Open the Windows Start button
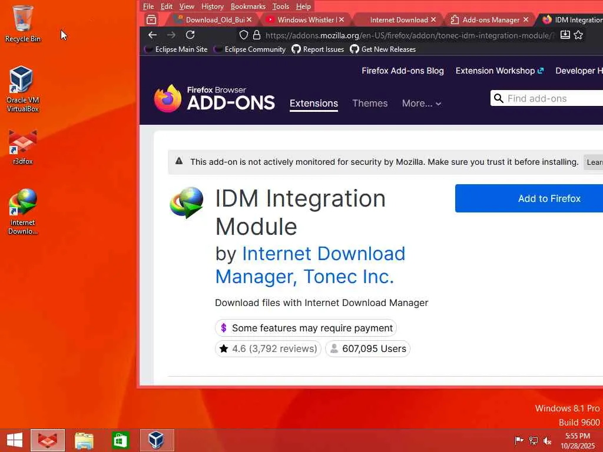603x452 pixels. [15, 440]
